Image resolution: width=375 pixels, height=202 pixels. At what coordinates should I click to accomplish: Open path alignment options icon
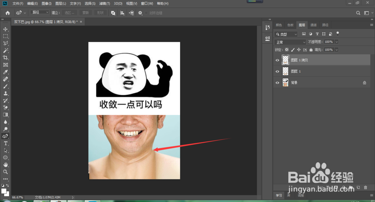tap(122, 13)
